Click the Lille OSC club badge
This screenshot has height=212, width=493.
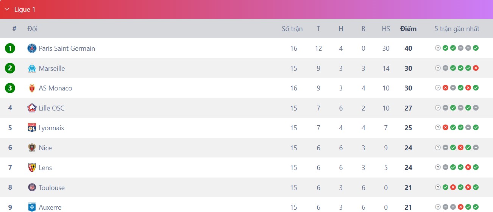(32, 108)
